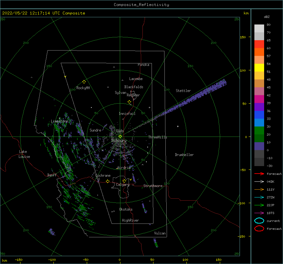
Task: Click the RockyMH label
Action: (83, 88)
